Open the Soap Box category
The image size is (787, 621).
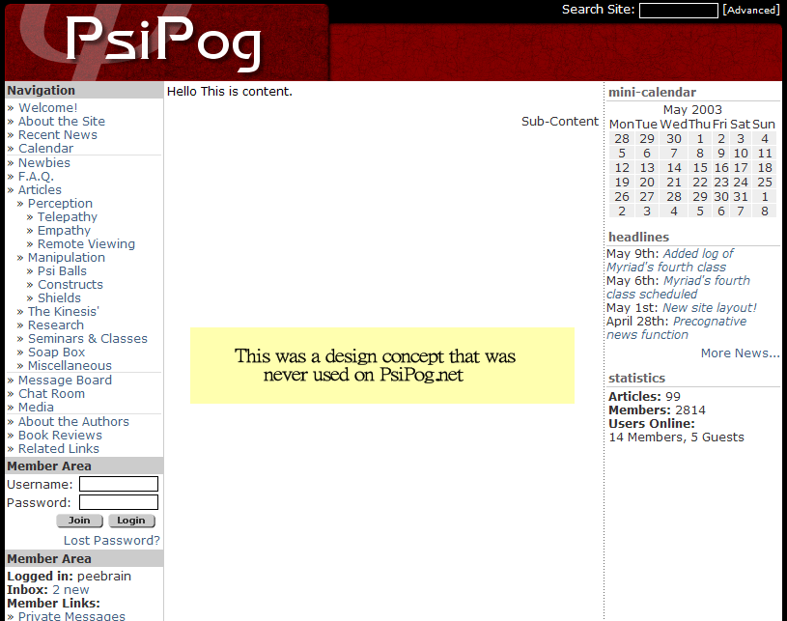(x=56, y=353)
